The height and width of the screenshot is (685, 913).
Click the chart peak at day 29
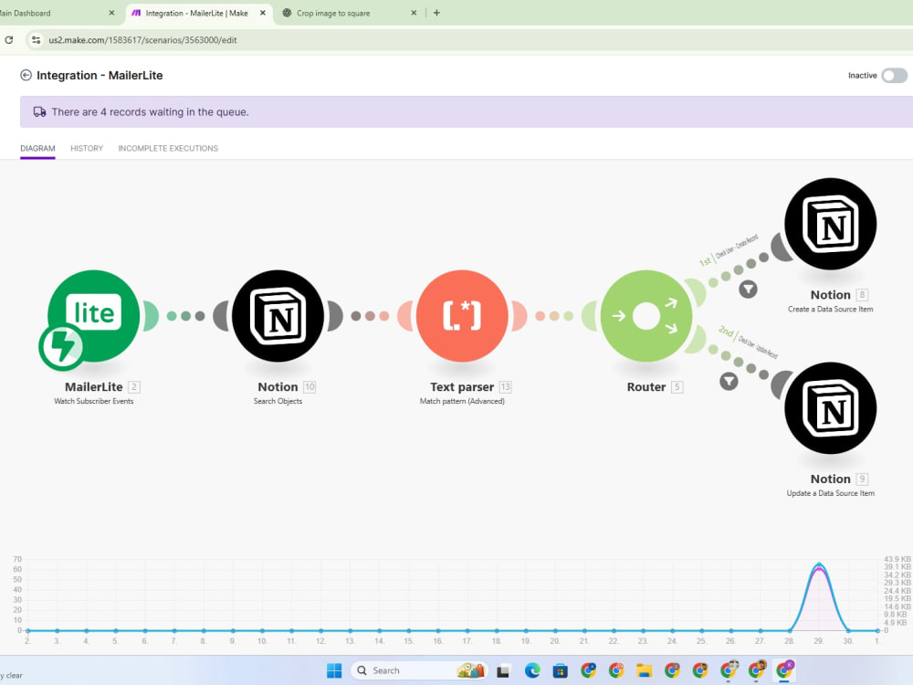point(819,564)
